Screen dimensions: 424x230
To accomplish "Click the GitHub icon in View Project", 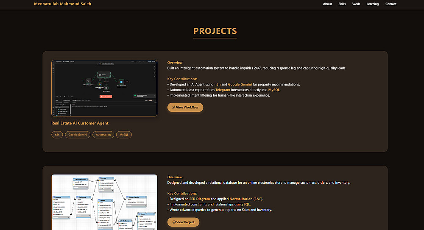I will 174,222.
